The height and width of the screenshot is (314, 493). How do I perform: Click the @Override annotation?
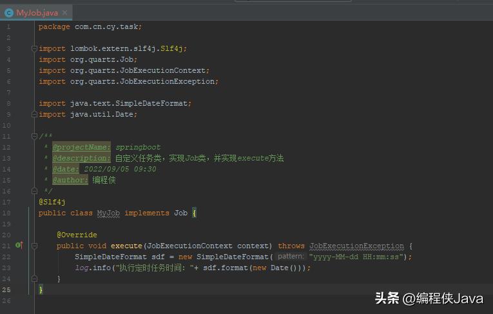click(x=77, y=235)
